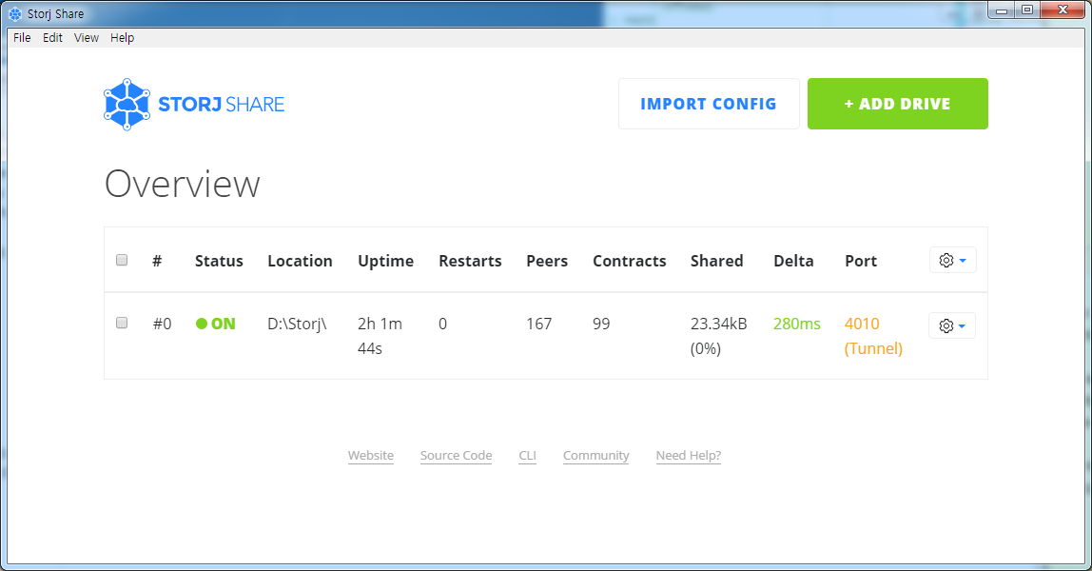1092x571 pixels.
Task: Click the Uptime column header
Action: (386, 261)
